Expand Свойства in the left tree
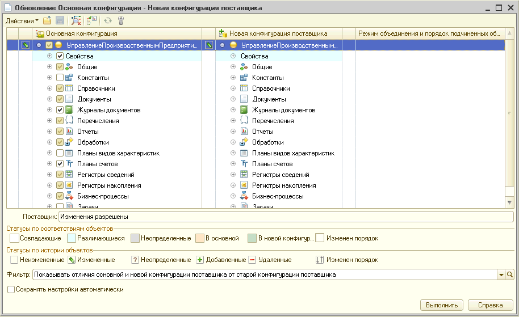This screenshot has width=519, height=317. click(x=49, y=56)
